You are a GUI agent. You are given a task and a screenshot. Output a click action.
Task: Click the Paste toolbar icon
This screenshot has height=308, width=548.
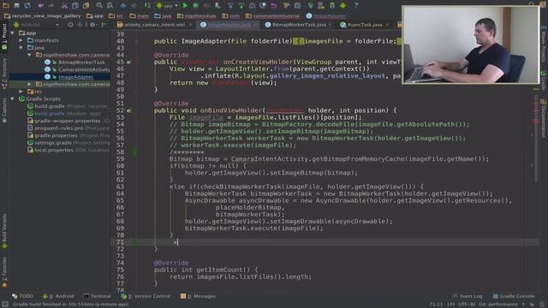click(86, 5)
